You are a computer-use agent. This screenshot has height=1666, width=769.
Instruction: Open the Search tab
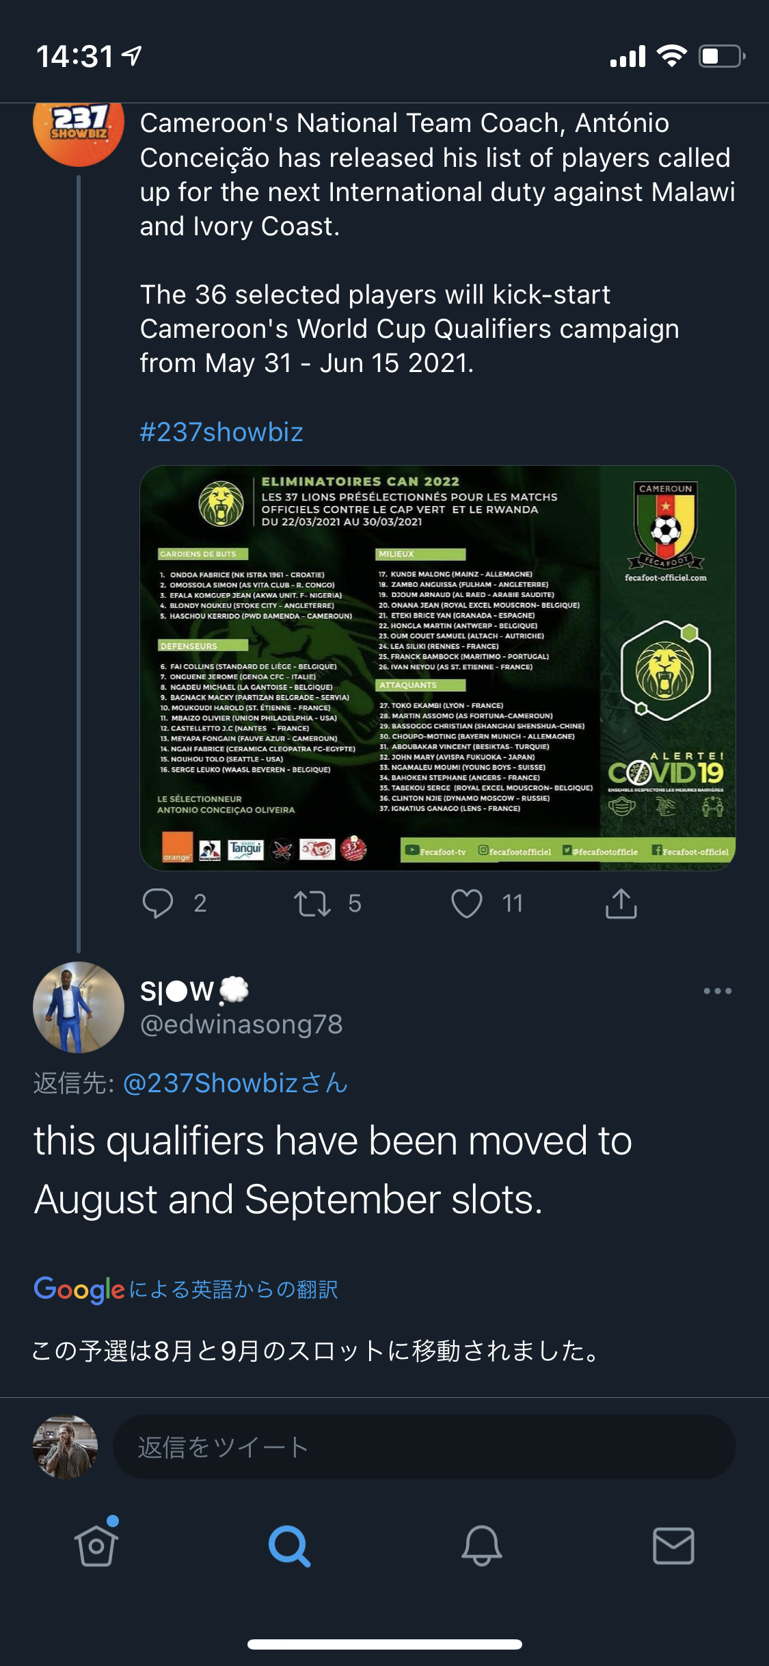coord(289,1546)
